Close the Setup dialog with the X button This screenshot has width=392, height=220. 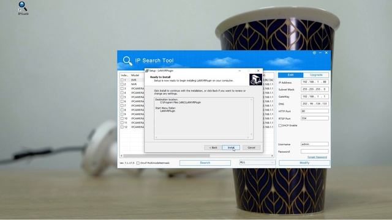tap(258, 71)
